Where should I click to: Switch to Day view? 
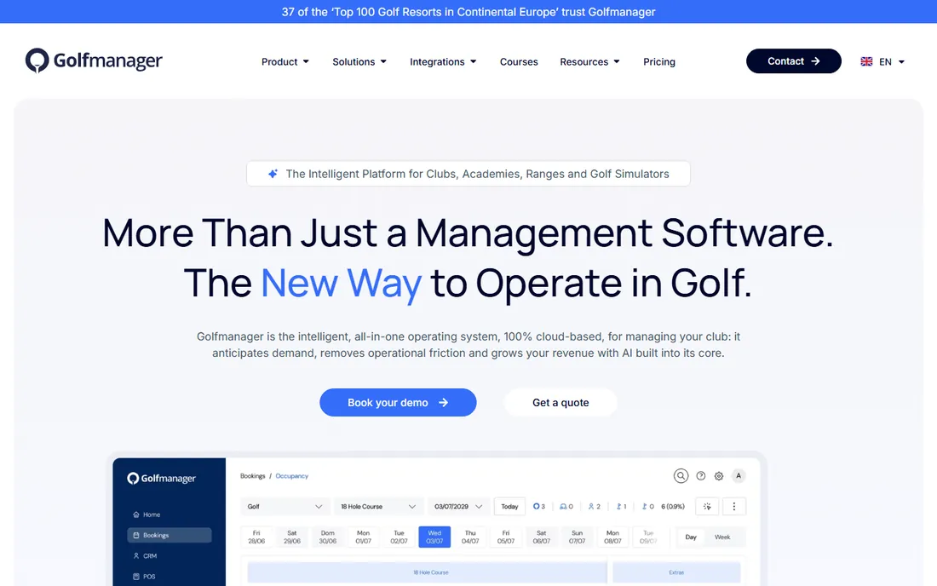(691, 537)
